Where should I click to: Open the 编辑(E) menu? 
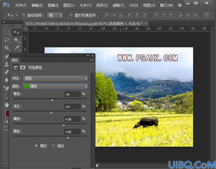click(x=37, y=5)
